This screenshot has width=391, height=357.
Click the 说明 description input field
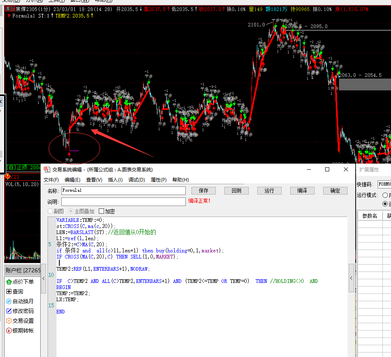pos(124,201)
